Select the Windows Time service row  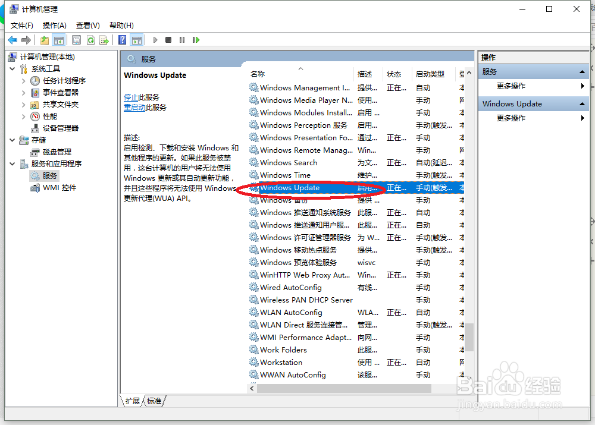[356, 175]
